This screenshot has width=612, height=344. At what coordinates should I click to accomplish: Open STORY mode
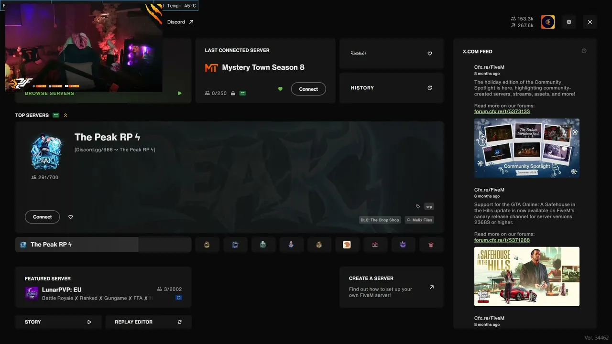[x=58, y=322]
